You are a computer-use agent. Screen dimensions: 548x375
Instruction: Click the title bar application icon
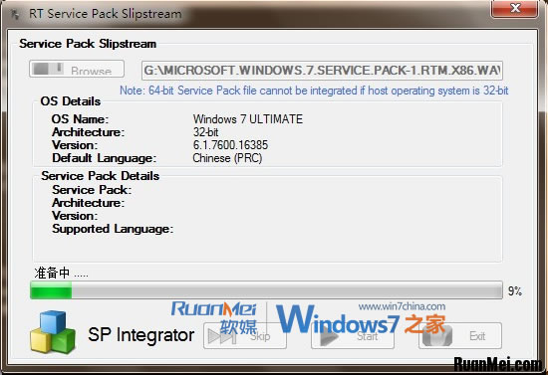click(15, 14)
